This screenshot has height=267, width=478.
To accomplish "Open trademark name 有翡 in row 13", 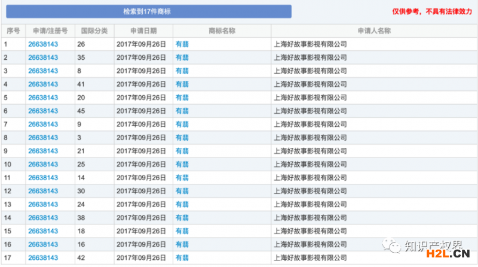I will click(182, 204).
